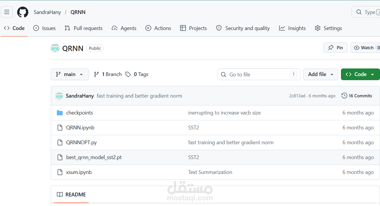Click the folder icon beside checkpoints
The image size is (380, 206).
60,113
